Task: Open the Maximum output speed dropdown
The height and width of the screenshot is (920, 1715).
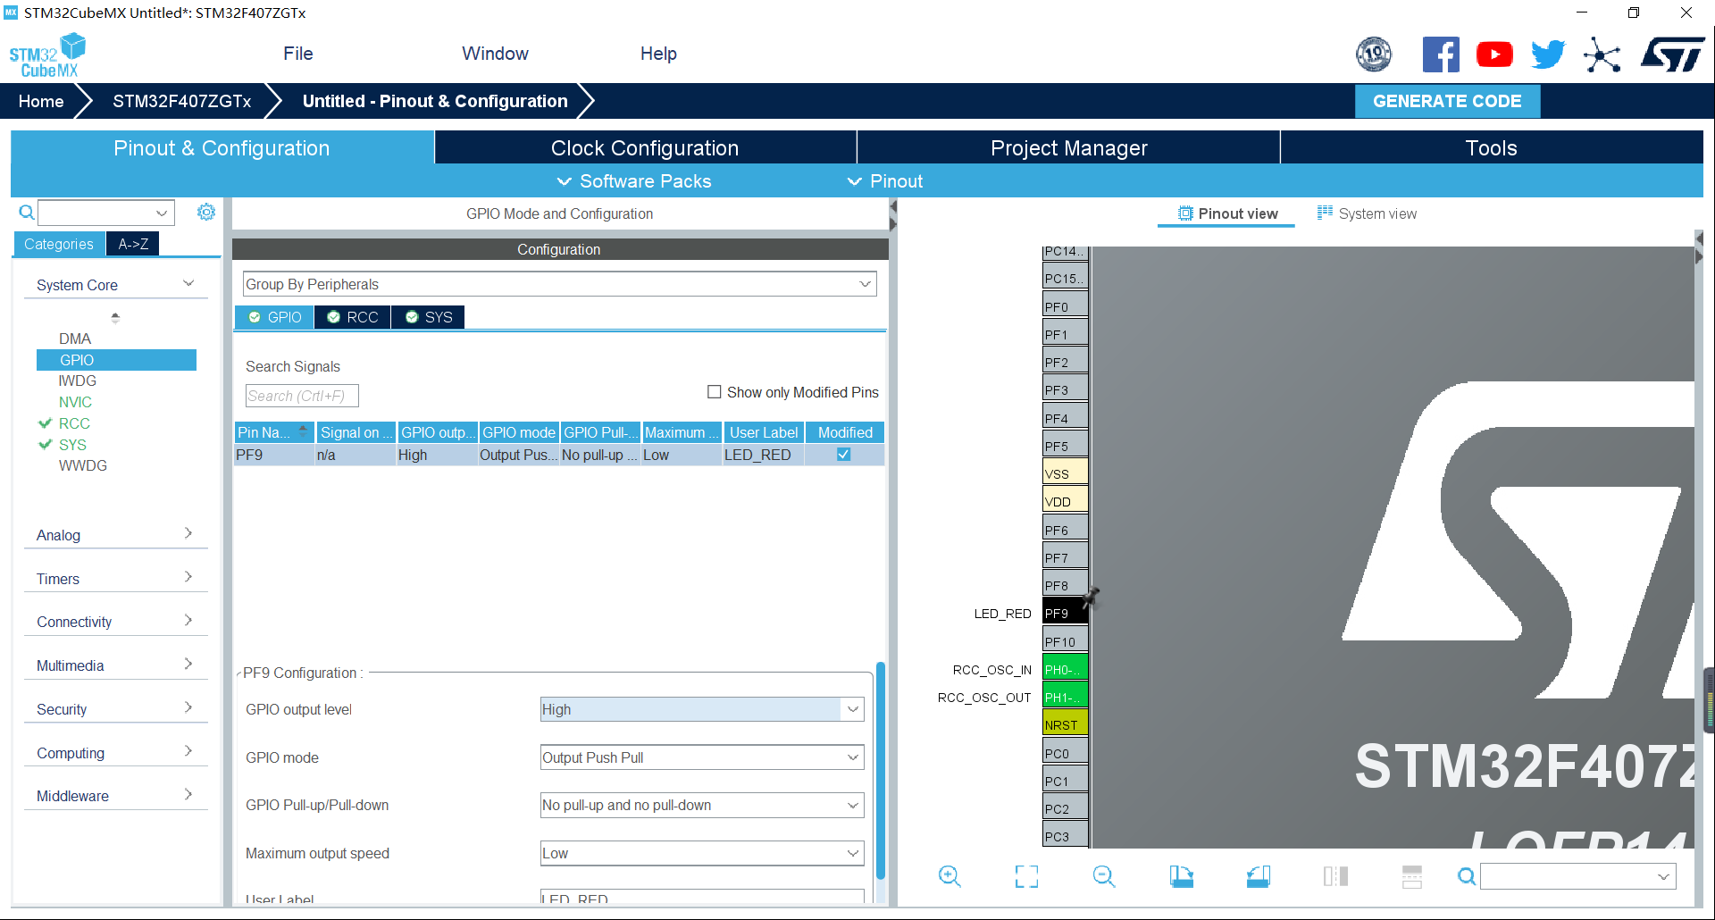Action: pos(702,853)
